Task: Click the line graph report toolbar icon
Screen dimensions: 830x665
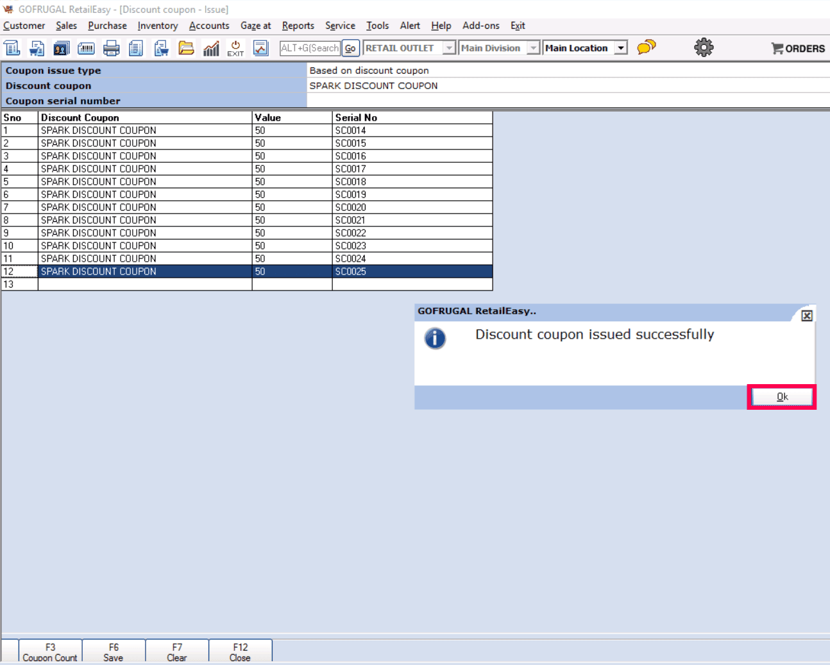Action: pos(260,48)
